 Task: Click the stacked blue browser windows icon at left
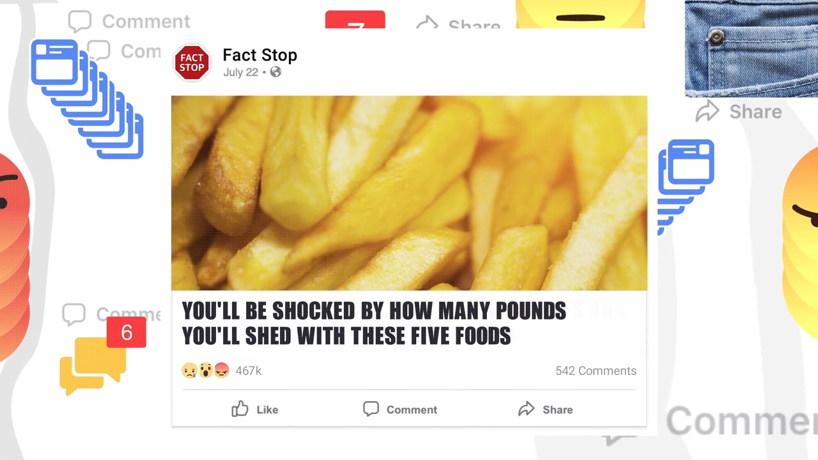(88, 99)
